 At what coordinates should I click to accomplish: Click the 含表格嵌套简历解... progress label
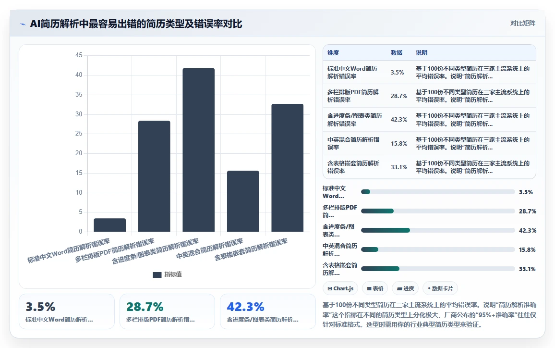(x=340, y=269)
